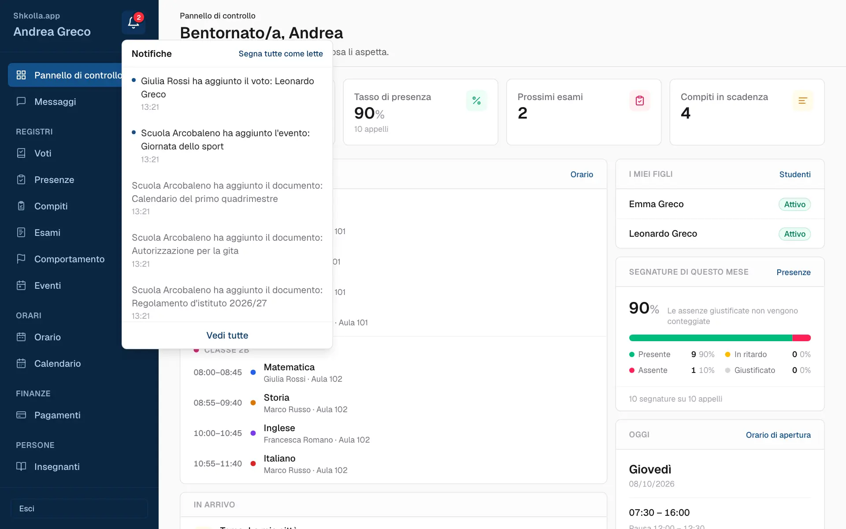Click the Esci button
The width and height of the screenshot is (846, 529).
[x=79, y=508]
